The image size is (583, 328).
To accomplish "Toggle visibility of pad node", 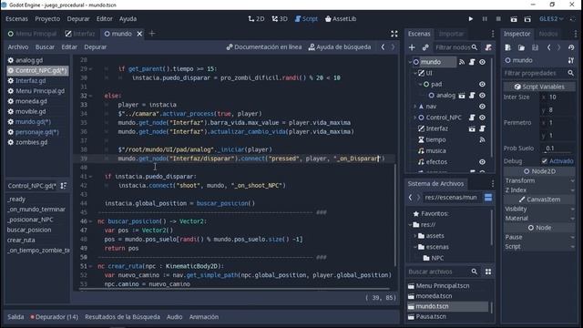I will [x=482, y=84].
